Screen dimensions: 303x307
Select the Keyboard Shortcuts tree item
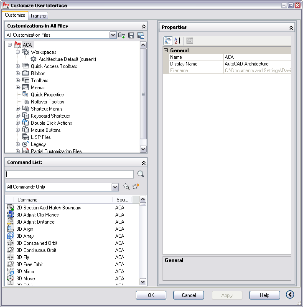click(x=51, y=116)
